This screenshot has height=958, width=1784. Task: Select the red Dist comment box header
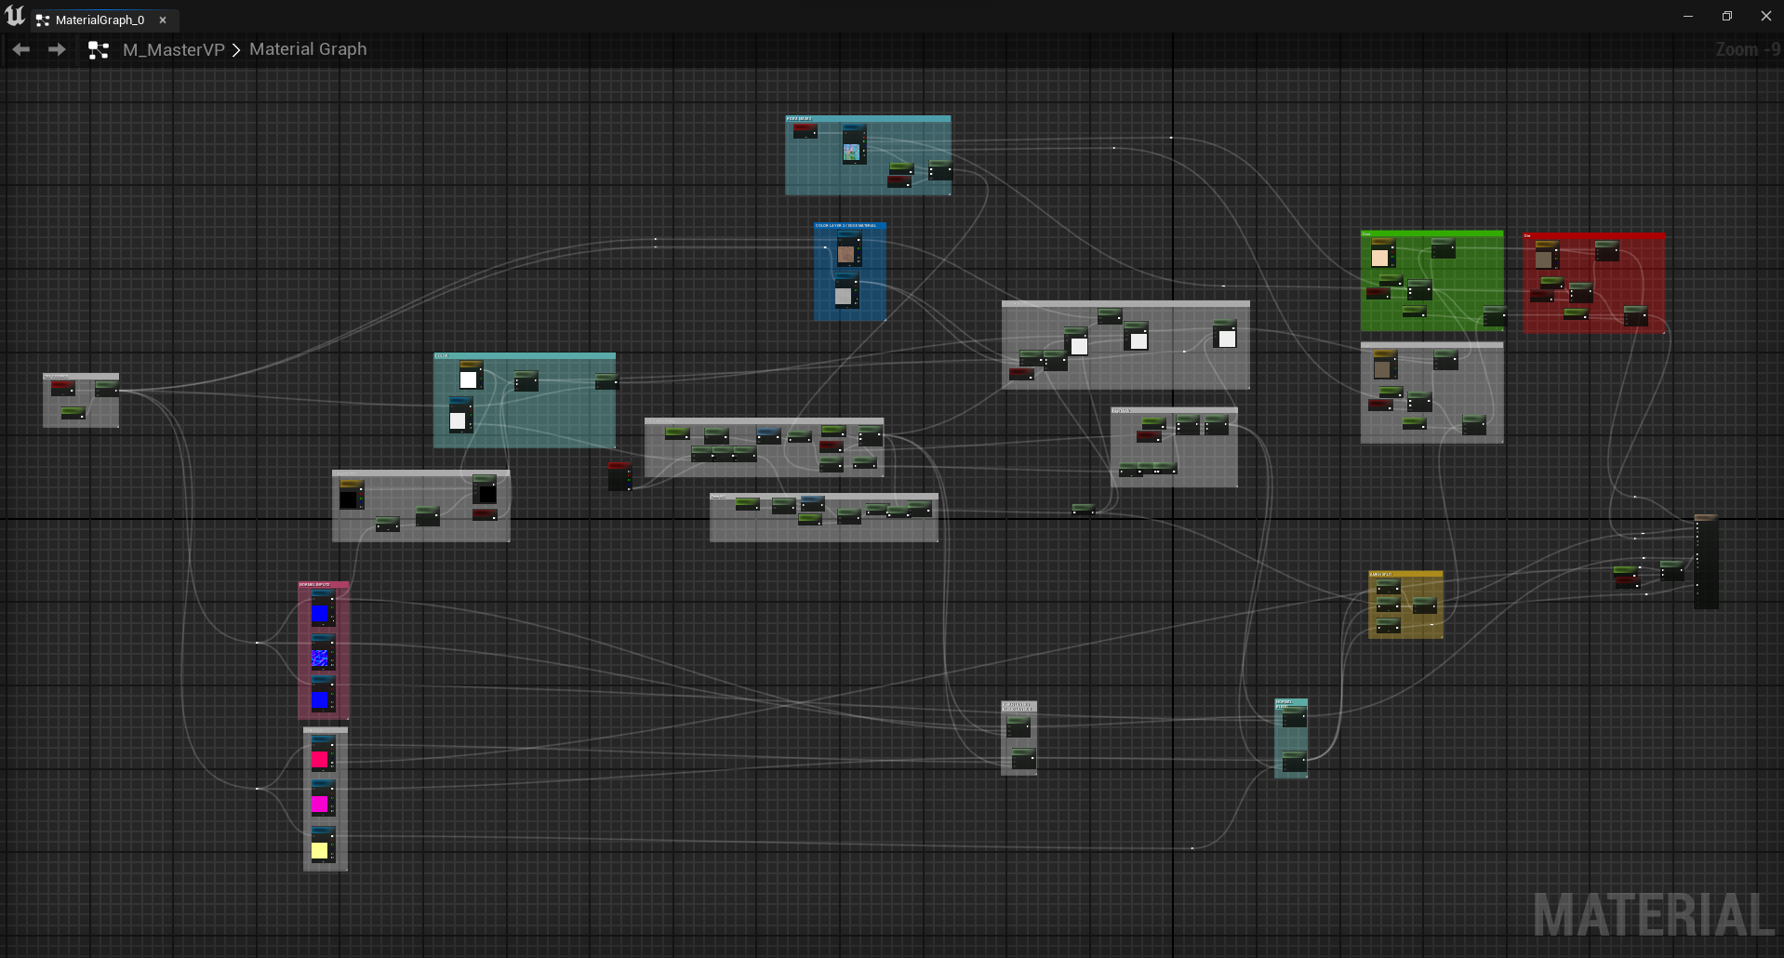(1592, 235)
